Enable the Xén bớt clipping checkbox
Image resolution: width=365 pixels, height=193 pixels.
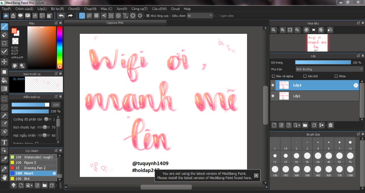305,76
